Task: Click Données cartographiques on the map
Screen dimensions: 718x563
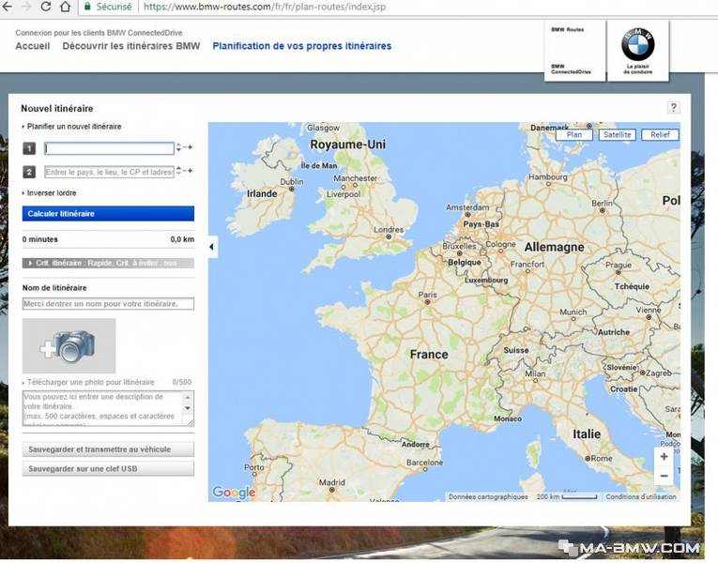Action: click(x=488, y=496)
